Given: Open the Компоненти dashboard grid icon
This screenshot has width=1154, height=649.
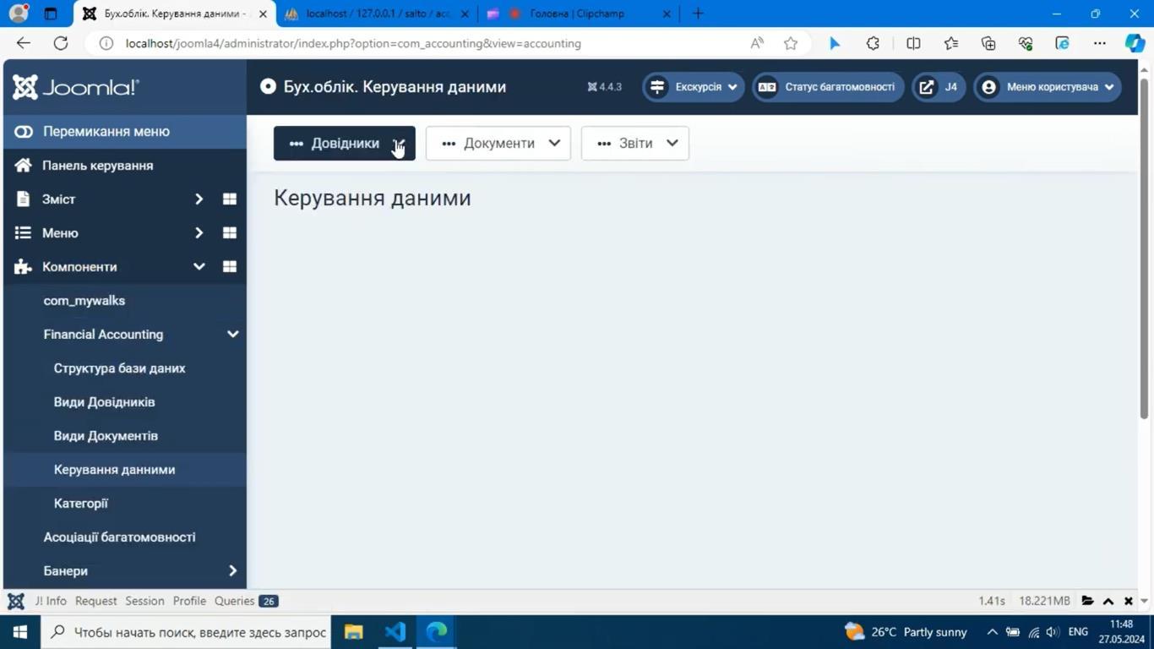Looking at the screenshot, I should (x=229, y=267).
